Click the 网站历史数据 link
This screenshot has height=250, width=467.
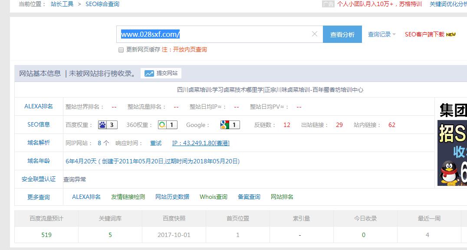tap(172, 197)
